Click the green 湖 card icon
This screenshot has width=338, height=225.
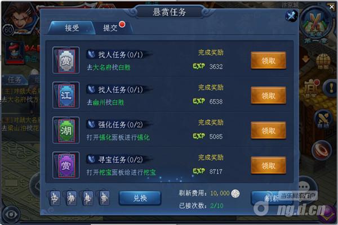pos(66,130)
